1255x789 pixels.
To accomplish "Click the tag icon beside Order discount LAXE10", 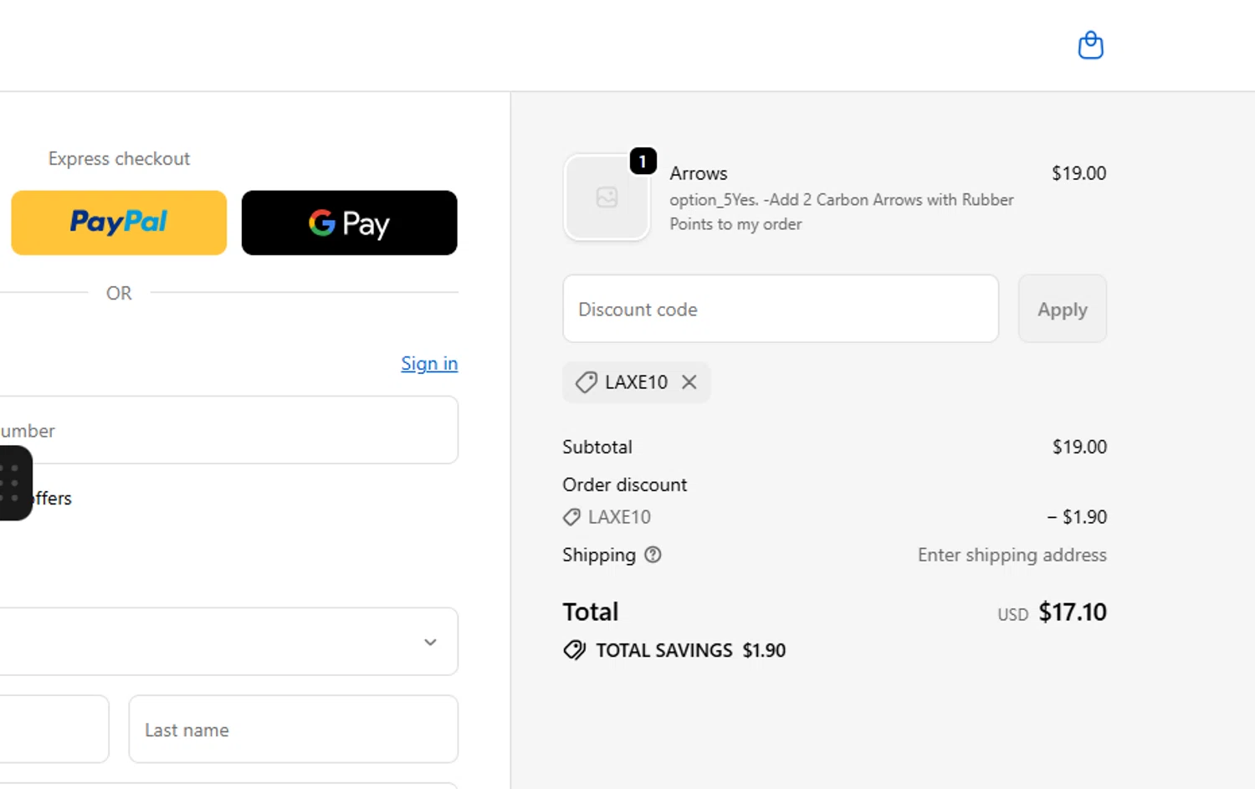I will [571, 517].
